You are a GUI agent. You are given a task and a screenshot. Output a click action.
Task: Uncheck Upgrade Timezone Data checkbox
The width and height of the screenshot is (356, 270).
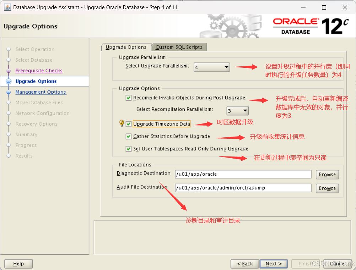click(129, 124)
